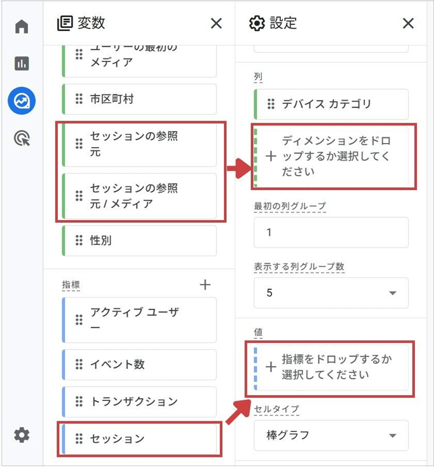Image resolution: width=434 pixels, height=467 pixels.
Task: Click the 最初の列グループ input field
Action: tap(331, 232)
